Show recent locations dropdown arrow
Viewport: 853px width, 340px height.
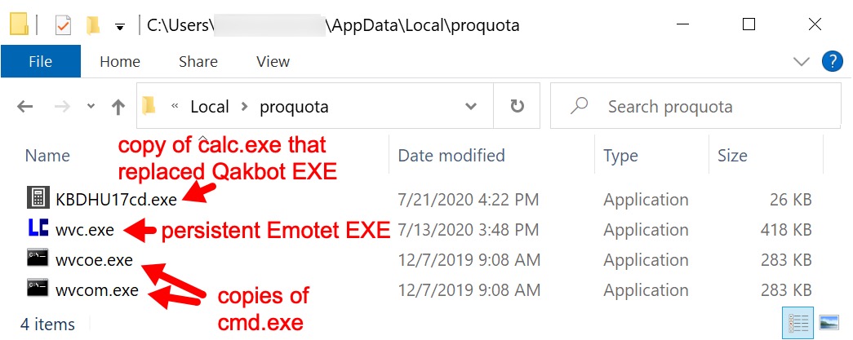[91, 107]
